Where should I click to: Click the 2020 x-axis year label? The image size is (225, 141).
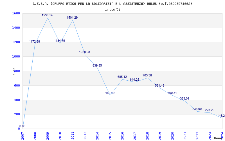172,136
